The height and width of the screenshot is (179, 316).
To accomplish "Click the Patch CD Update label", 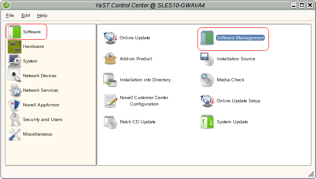I will click(138, 122).
